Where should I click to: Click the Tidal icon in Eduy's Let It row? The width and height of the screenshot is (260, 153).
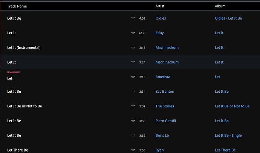(x=133, y=33)
